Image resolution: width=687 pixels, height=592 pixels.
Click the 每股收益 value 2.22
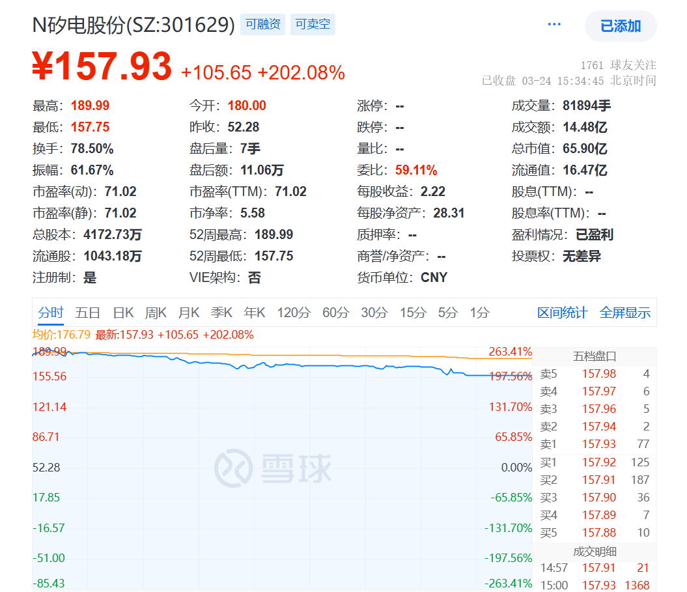point(433,191)
